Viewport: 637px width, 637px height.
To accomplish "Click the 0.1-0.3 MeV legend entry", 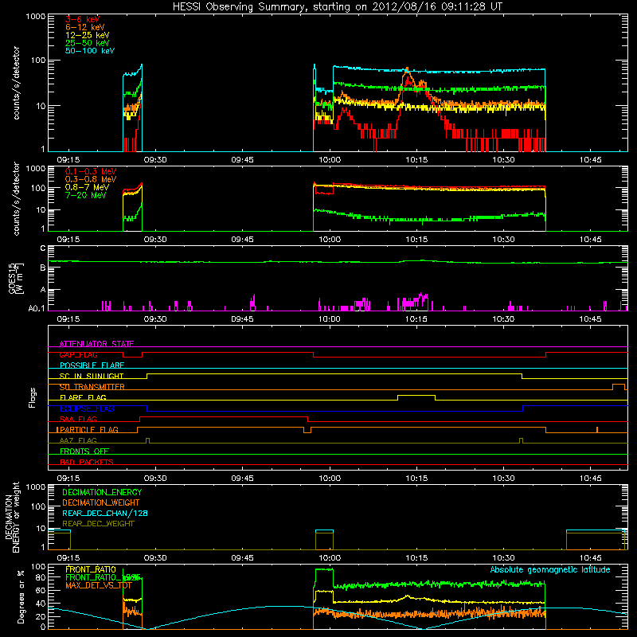I will pyautogui.click(x=91, y=171).
